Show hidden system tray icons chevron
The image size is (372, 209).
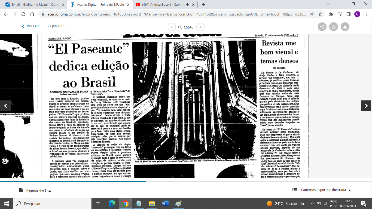pos(312,204)
